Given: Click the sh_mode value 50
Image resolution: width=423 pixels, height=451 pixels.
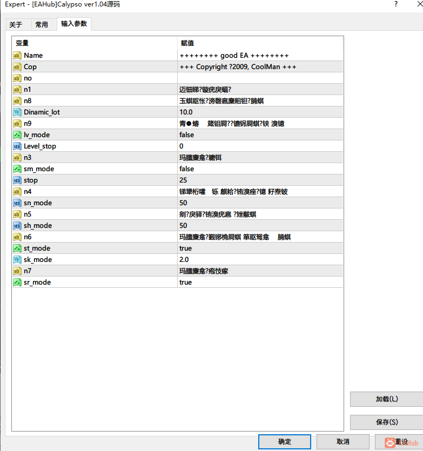Looking at the screenshot, I should (183, 226).
